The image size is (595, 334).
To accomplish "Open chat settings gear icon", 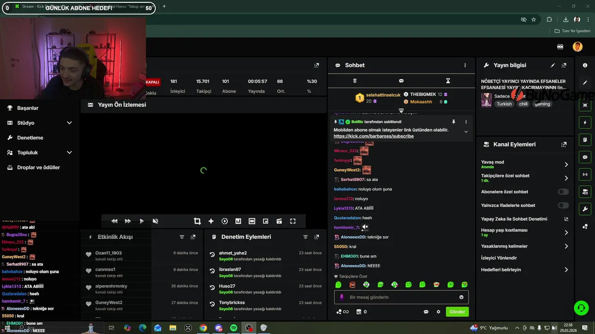I will pos(438,312).
